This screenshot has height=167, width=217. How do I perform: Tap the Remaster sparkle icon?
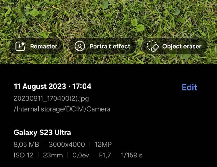20,46
